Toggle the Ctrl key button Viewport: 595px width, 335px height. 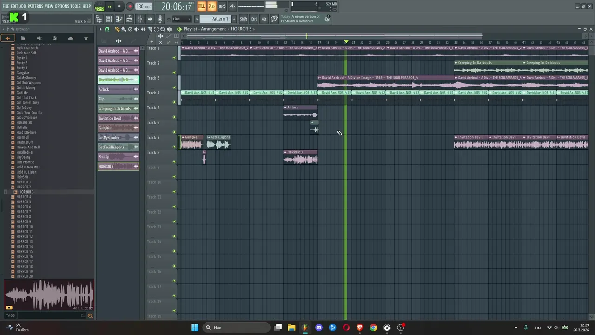(x=254, y=19)
